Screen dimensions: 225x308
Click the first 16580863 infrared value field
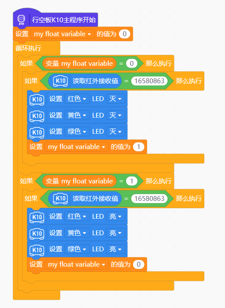(x=149, y=81)
